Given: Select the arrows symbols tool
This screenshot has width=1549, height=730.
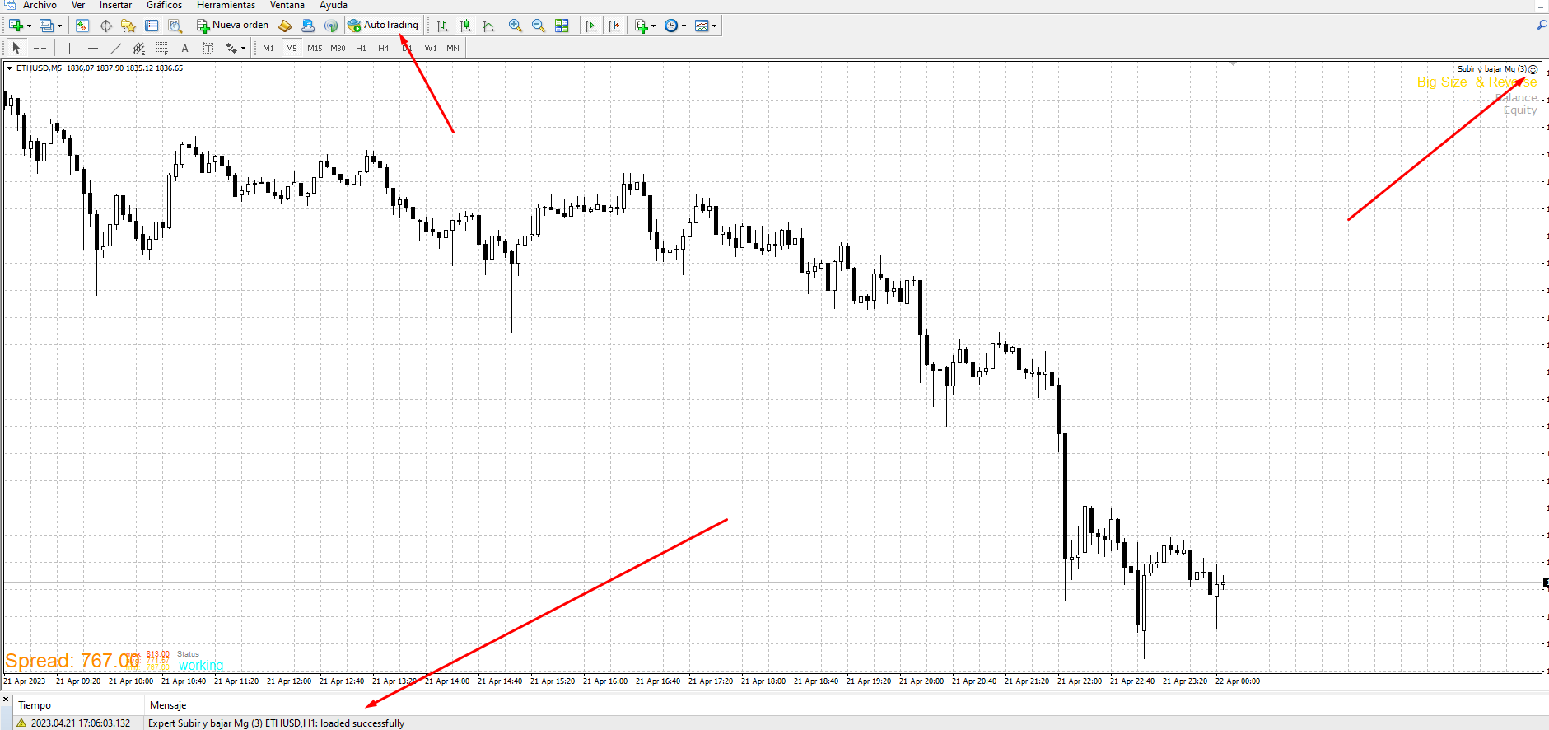Looking at the screenshot, I should (x=231, y=48).
